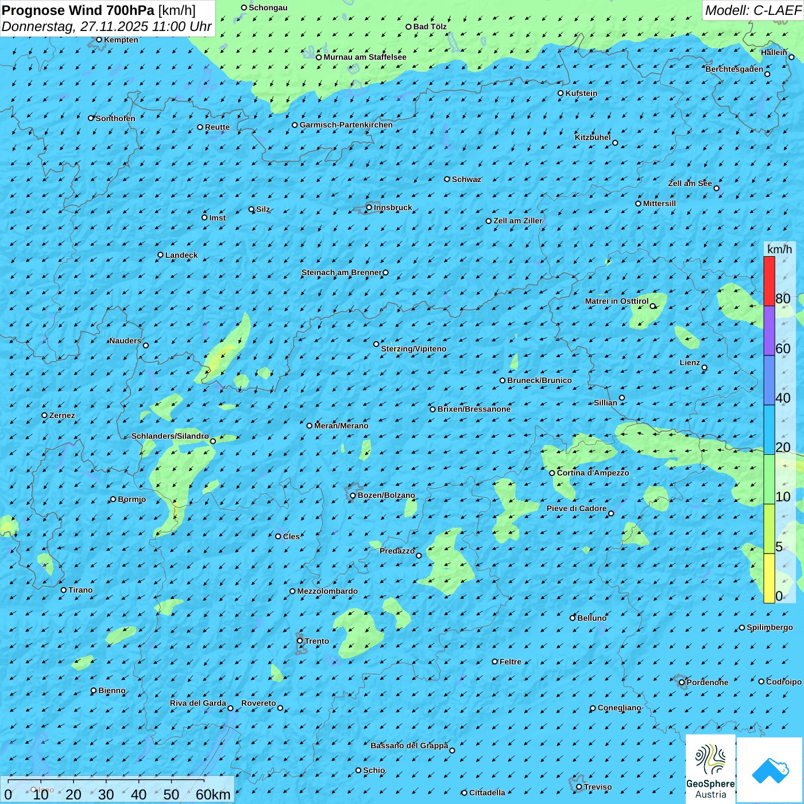This screenshot has height=804, width=804.
Task: Click the 60km distance scale bar
Action: pos(106,781)
